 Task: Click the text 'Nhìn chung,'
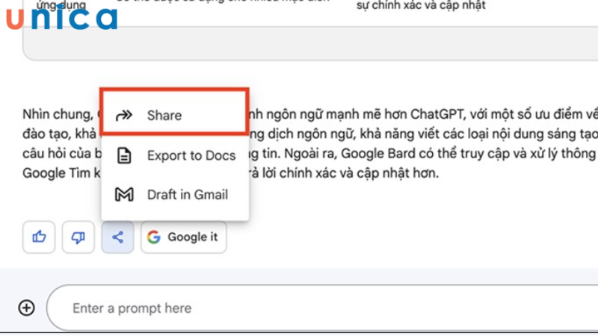(x=58, y=114)
